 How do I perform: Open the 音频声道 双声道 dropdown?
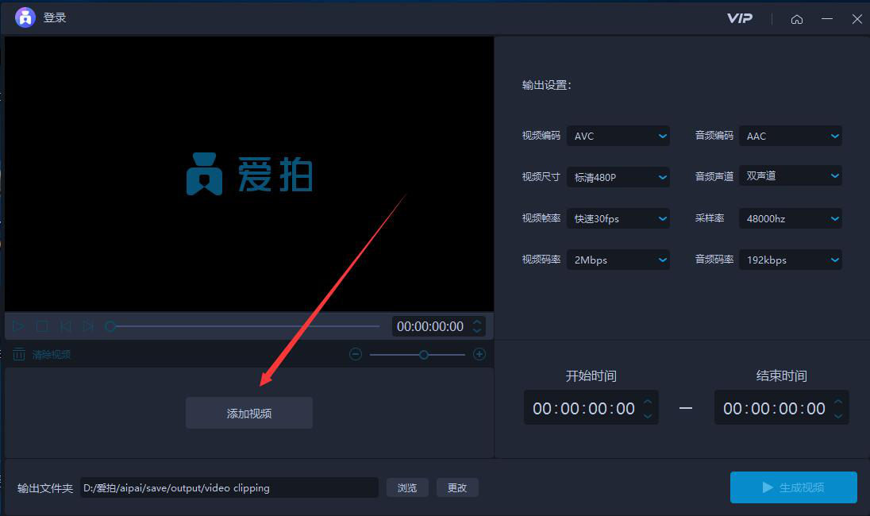click(x=791, y=176)
